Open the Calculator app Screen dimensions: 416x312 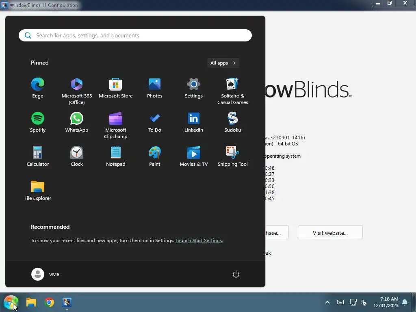click(38, 156)
